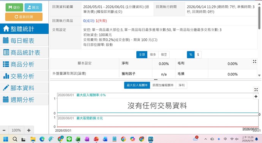Select the 做多 long-only toggle
This screenshot has height=143, width=262.
pos(153,55)
